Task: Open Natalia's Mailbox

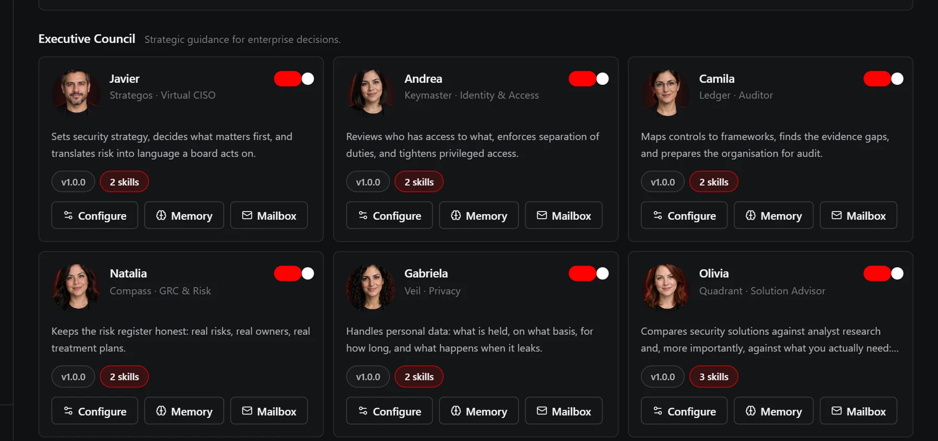Action: pyautogui.click(x=269, y=411)
